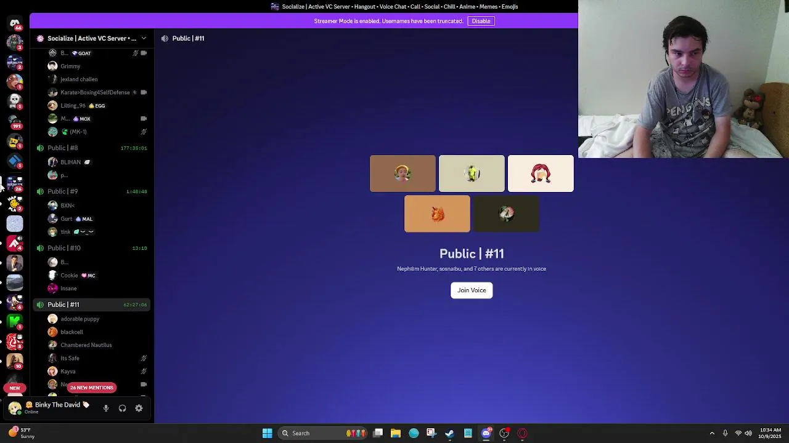Open Opera GX from taskbar
Image resolution: width=789 pixels, height=443 pixels.
point(522,433)
